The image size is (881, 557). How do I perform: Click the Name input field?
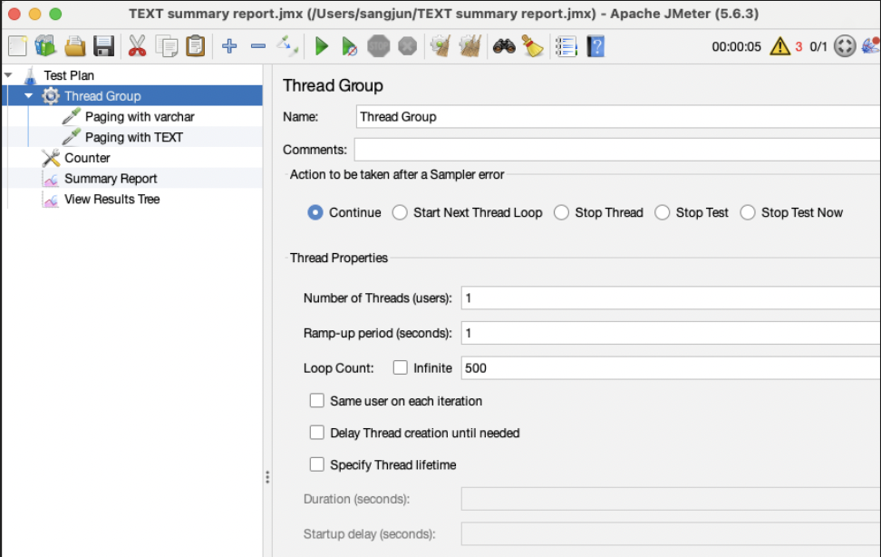618,116
